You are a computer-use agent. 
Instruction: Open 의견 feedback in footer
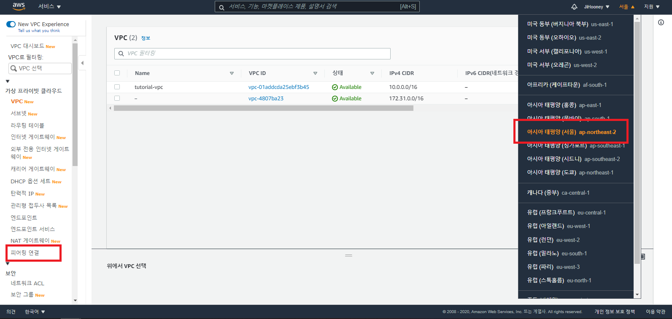click(x=11, y=312)
